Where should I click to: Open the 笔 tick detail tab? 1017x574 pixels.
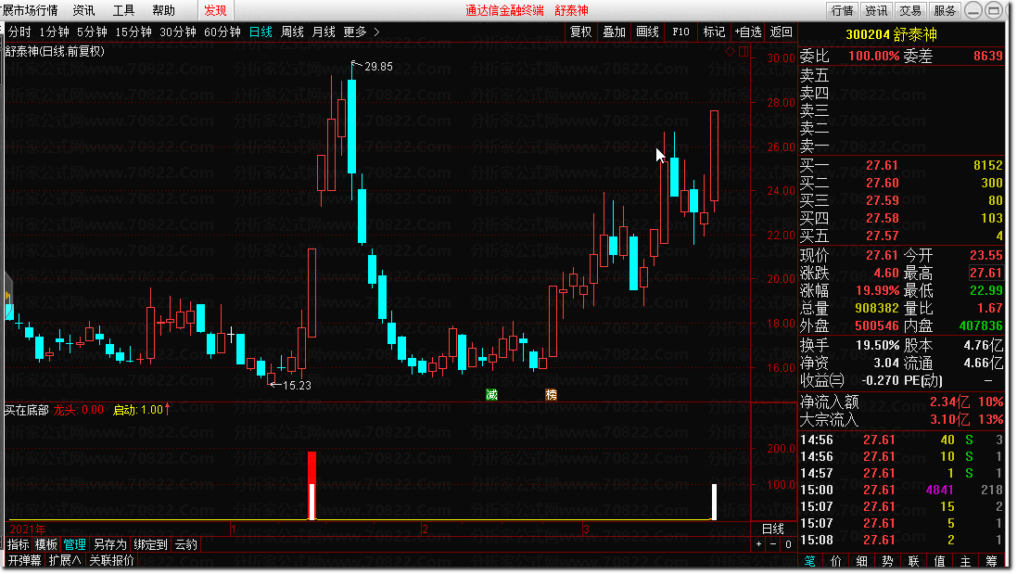click(810, 561)
